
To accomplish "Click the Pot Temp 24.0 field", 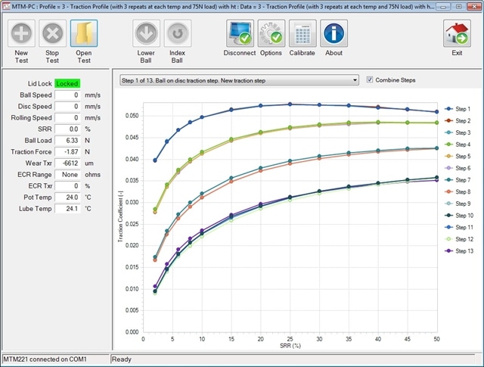I will pyautogui.click(x=67, y=197).
